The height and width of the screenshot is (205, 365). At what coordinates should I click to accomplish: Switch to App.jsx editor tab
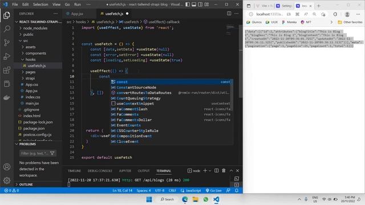pyautogui.click(x=77, y=14)
